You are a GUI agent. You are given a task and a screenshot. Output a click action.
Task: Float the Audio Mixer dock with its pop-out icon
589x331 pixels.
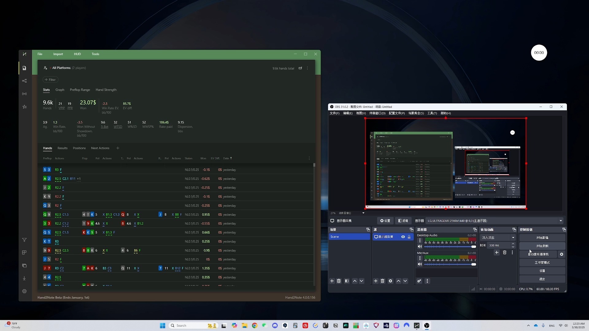(x=475, y=230)
